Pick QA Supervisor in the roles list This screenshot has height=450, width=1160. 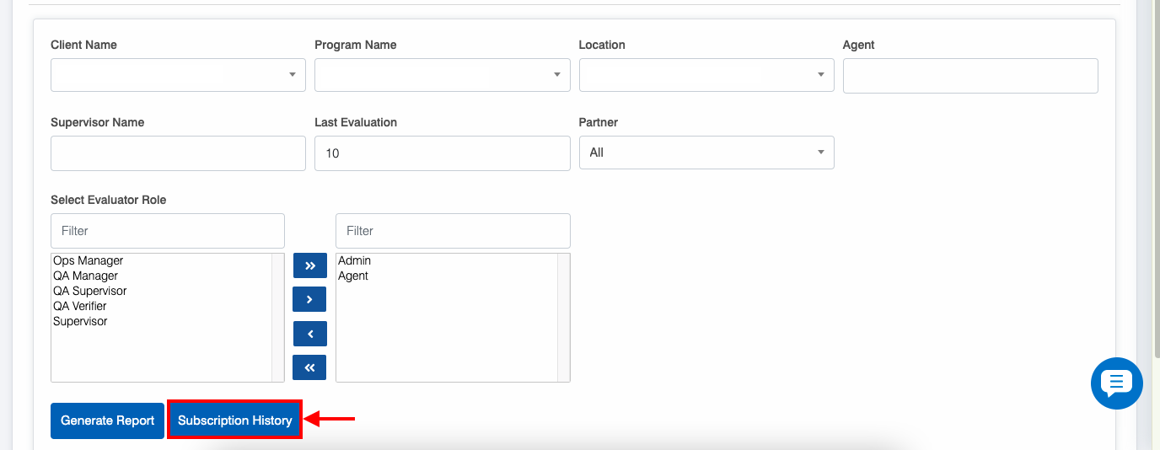90,292
